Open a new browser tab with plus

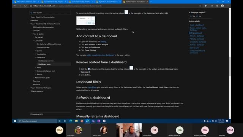[x=151, y=2]
